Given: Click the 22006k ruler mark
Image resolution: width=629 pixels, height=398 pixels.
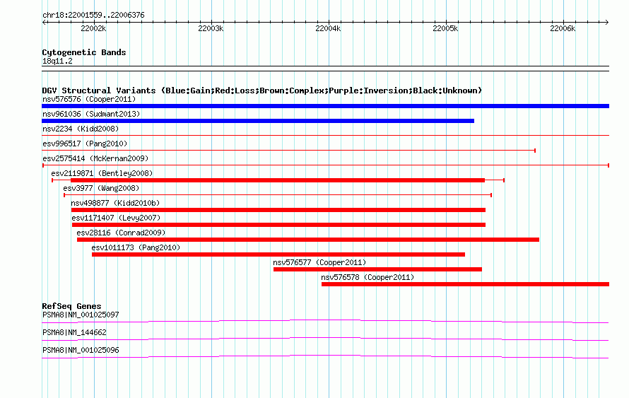Looking at the screenshot, I should (563, 28).
